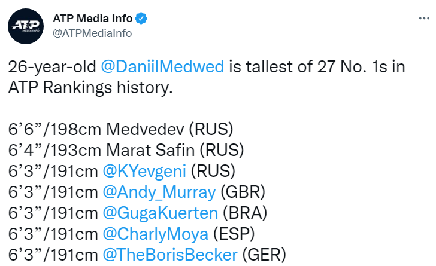Open the ATP Media Info profile avatar

26,26
